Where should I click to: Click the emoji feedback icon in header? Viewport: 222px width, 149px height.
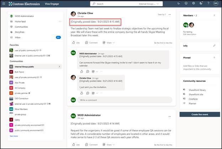pyautogui.click(x=186, y=3)
